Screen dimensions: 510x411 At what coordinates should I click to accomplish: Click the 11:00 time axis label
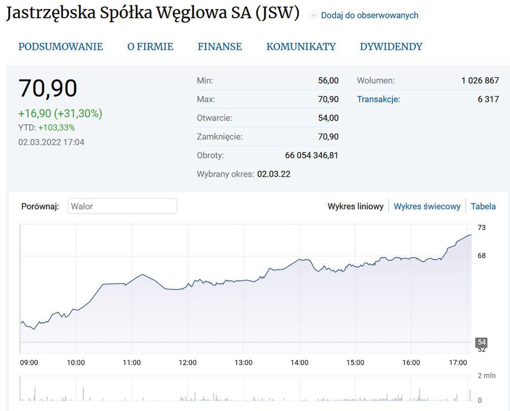click(x=132, y=362)
